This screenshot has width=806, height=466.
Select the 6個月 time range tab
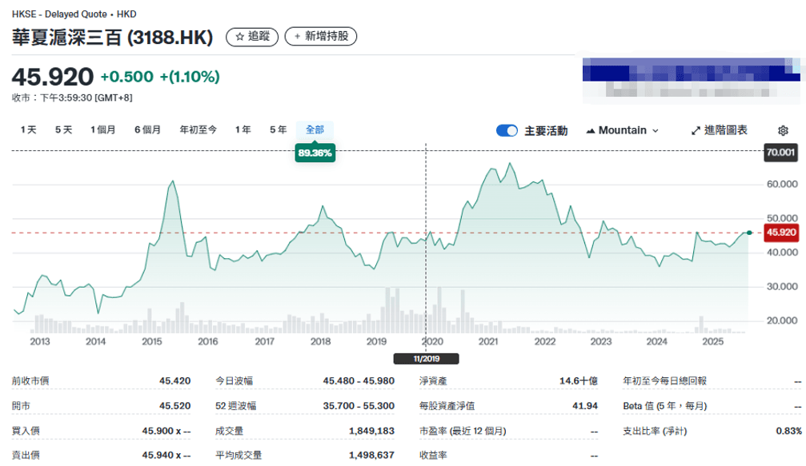point(147,129)
